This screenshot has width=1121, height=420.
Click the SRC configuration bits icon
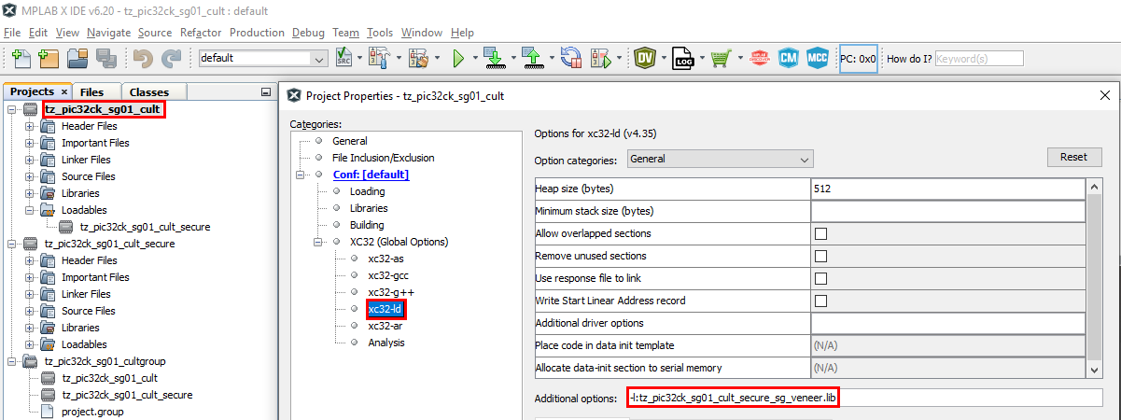pyautogui.click(x=343, y=58)
